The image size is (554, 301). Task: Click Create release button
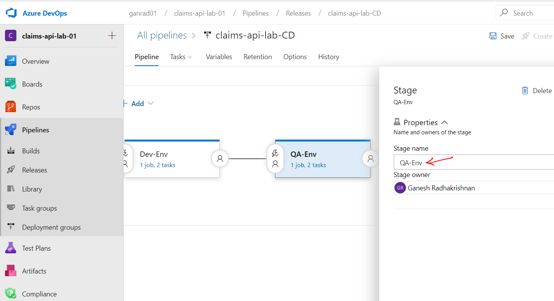538,36
